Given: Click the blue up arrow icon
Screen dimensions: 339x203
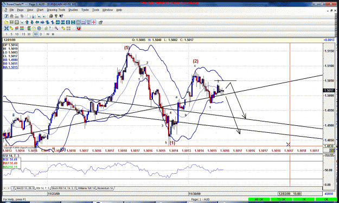Looking at the screenshot, I should 27,22.
